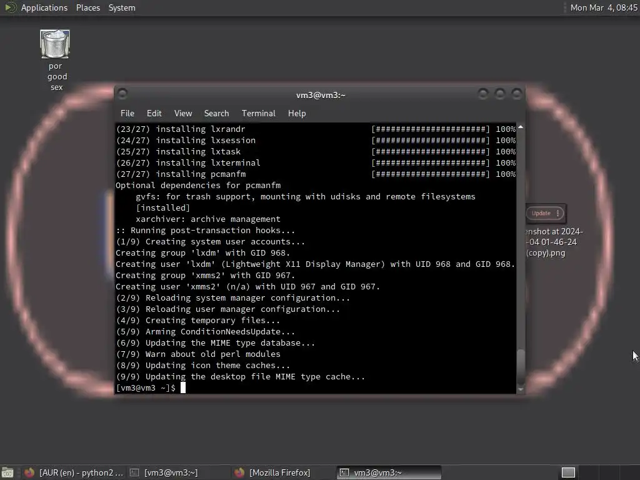Click the terminal vertical scrollbar thumb

click(521, 365)
